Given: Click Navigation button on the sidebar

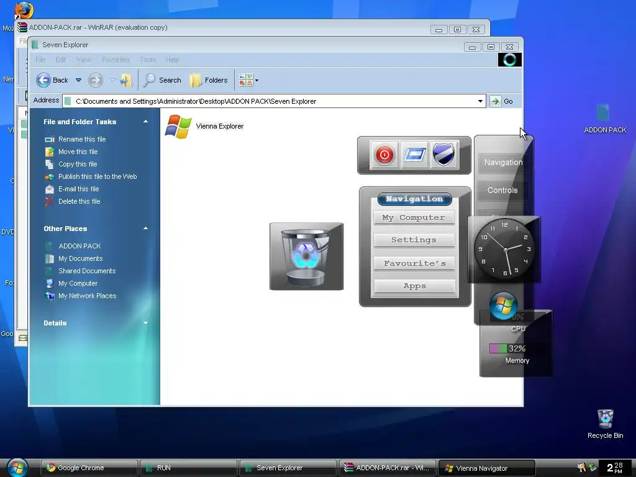Looking at the screenshot, I should pos(503,162).
